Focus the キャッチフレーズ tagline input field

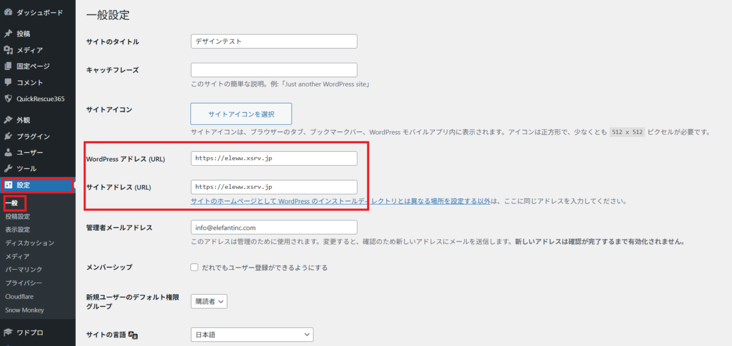(274, 70)
